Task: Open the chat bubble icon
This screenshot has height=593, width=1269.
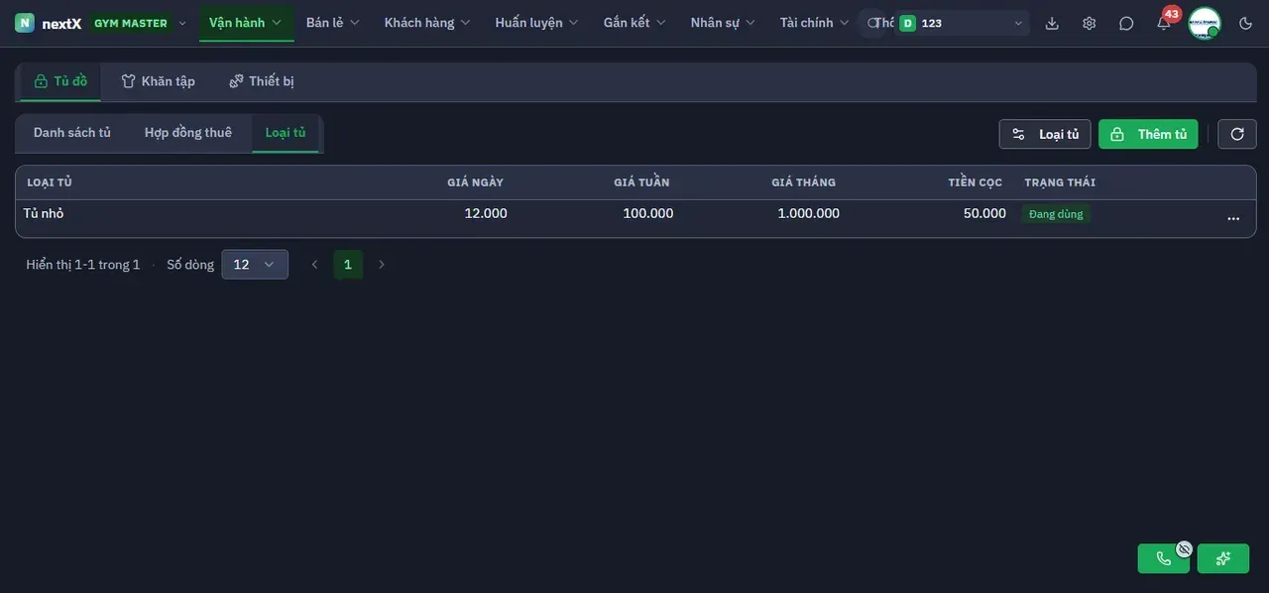Action: [x=1126, y=23]
